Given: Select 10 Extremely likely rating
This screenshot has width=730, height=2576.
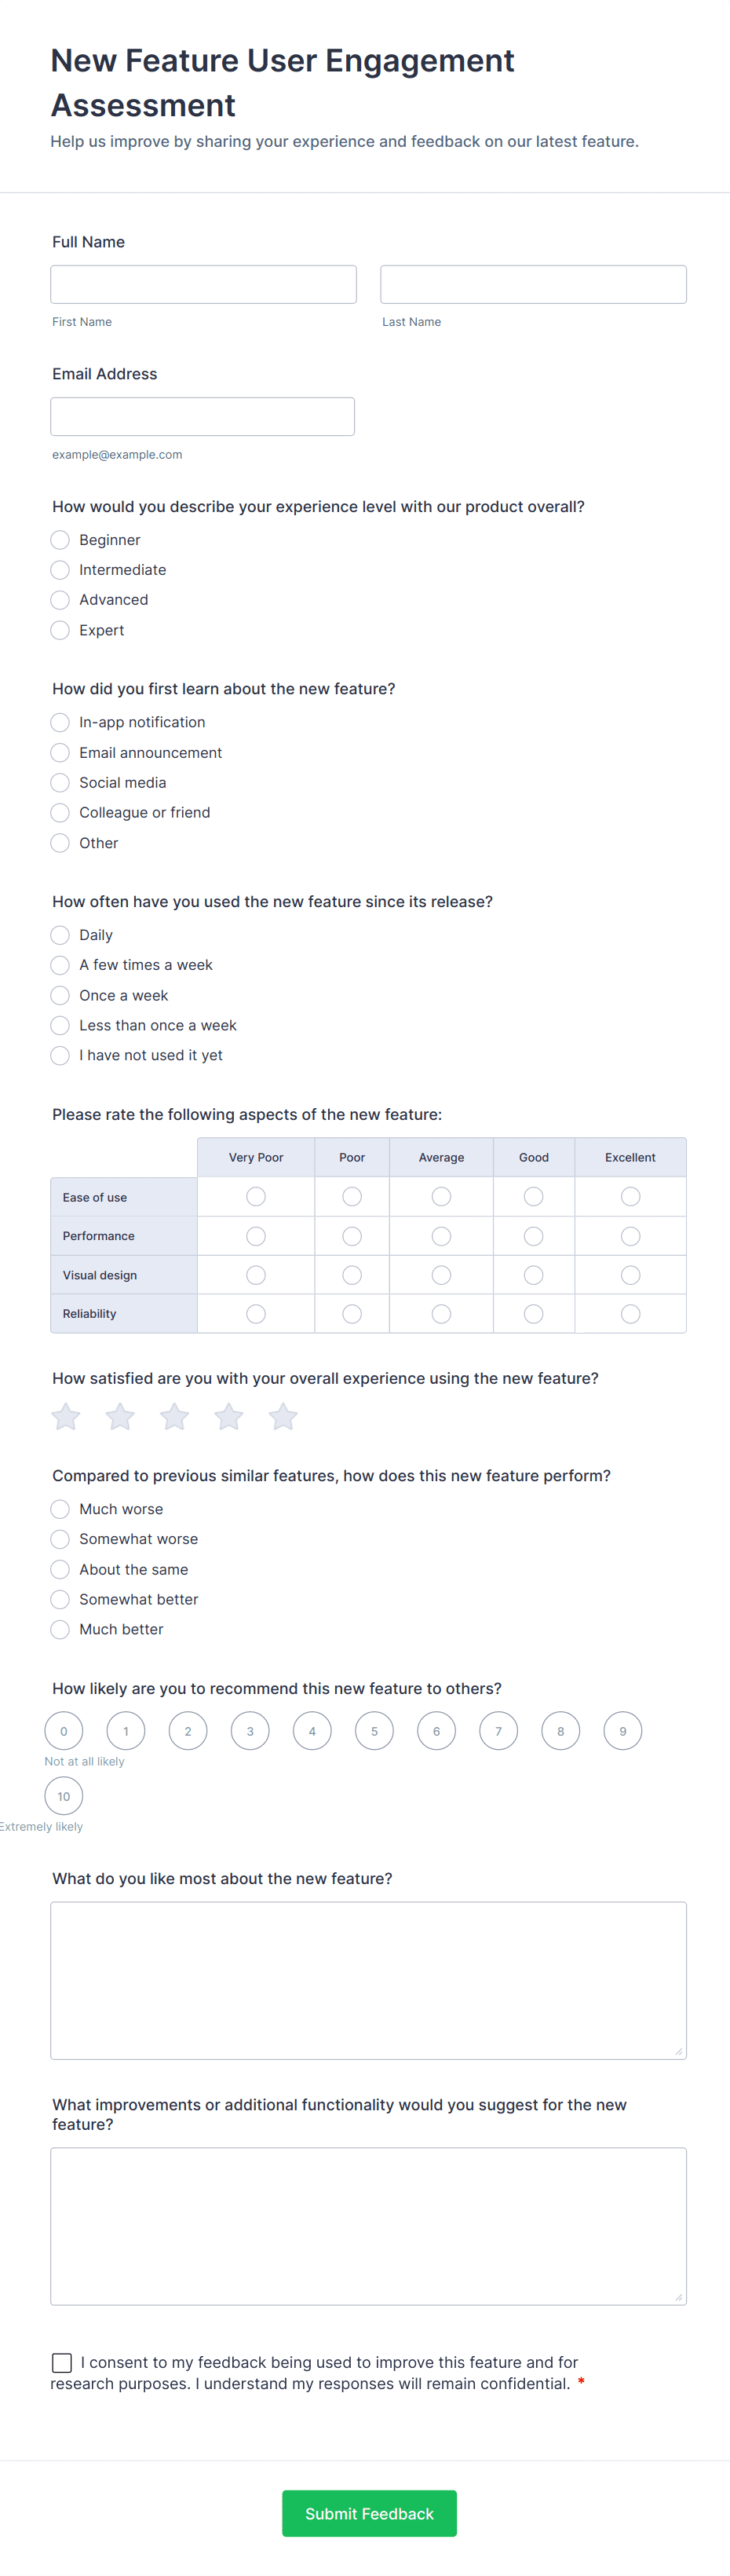Looking at the screenshot, I should (64, 1796).
